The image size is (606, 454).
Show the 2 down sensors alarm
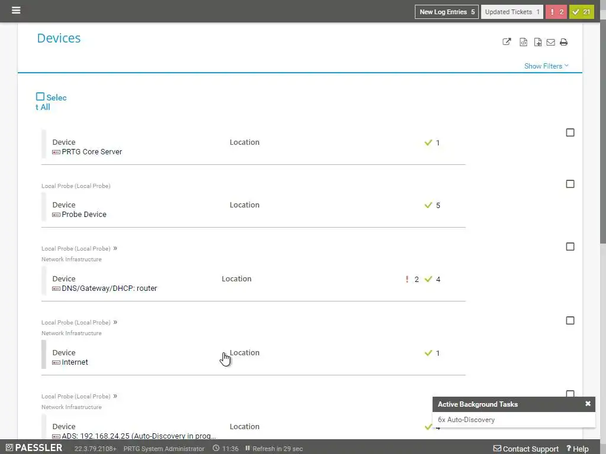point(556,12)
